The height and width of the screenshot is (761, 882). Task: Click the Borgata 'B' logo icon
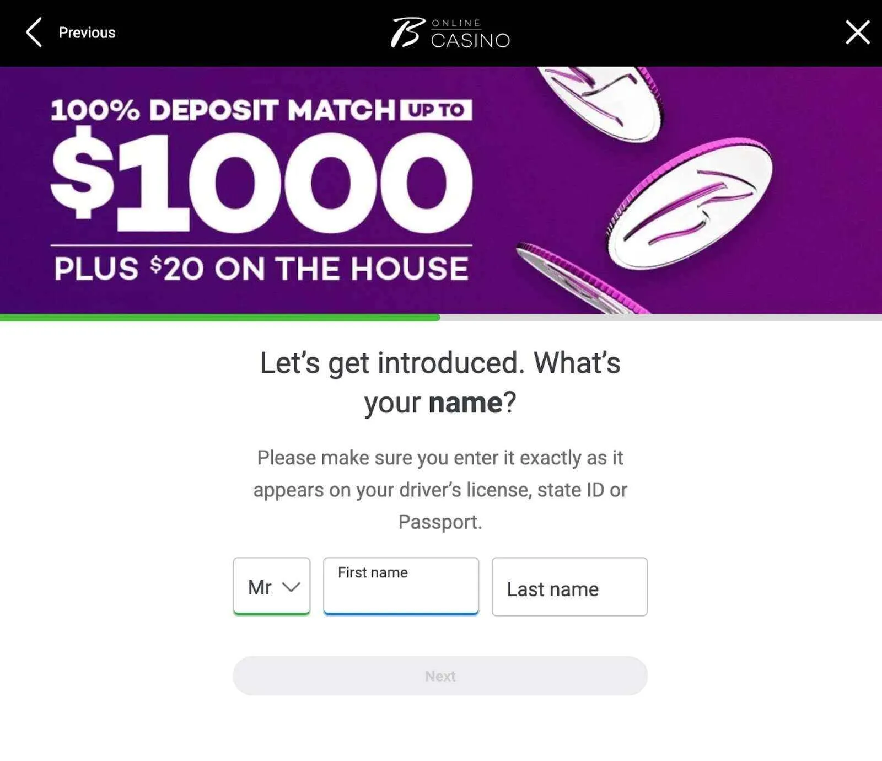point(407,33)
